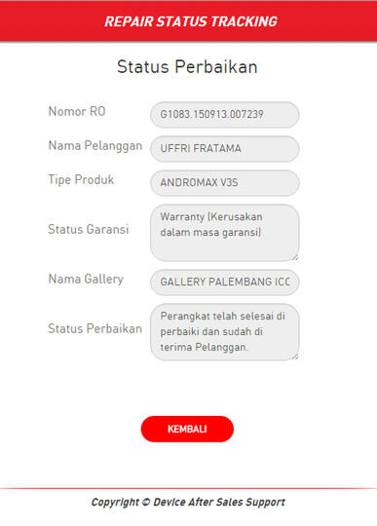377x526 pixels.
Task: Click resize grip on Status Perbaikan text area
Action: 295,357
